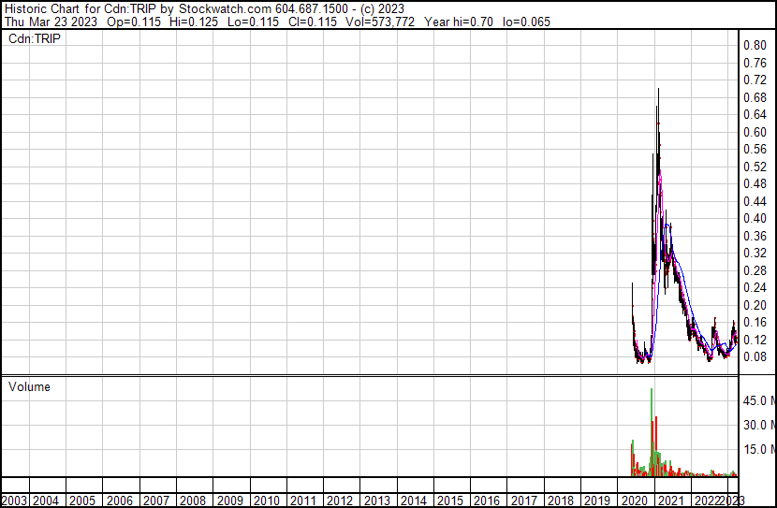
Task: Click the Volume panel label
Action: pos(29,386)
